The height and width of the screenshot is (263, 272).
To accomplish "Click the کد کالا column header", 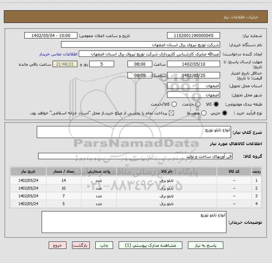I will 234,171.
